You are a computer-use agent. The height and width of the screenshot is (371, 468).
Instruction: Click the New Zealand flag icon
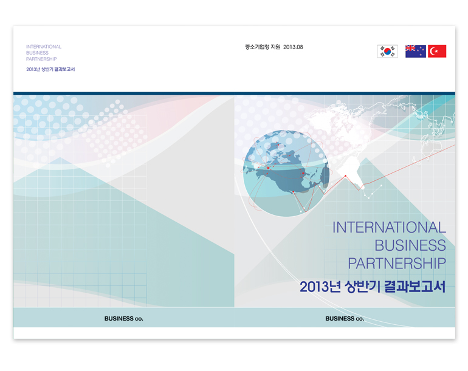(416, 51)
